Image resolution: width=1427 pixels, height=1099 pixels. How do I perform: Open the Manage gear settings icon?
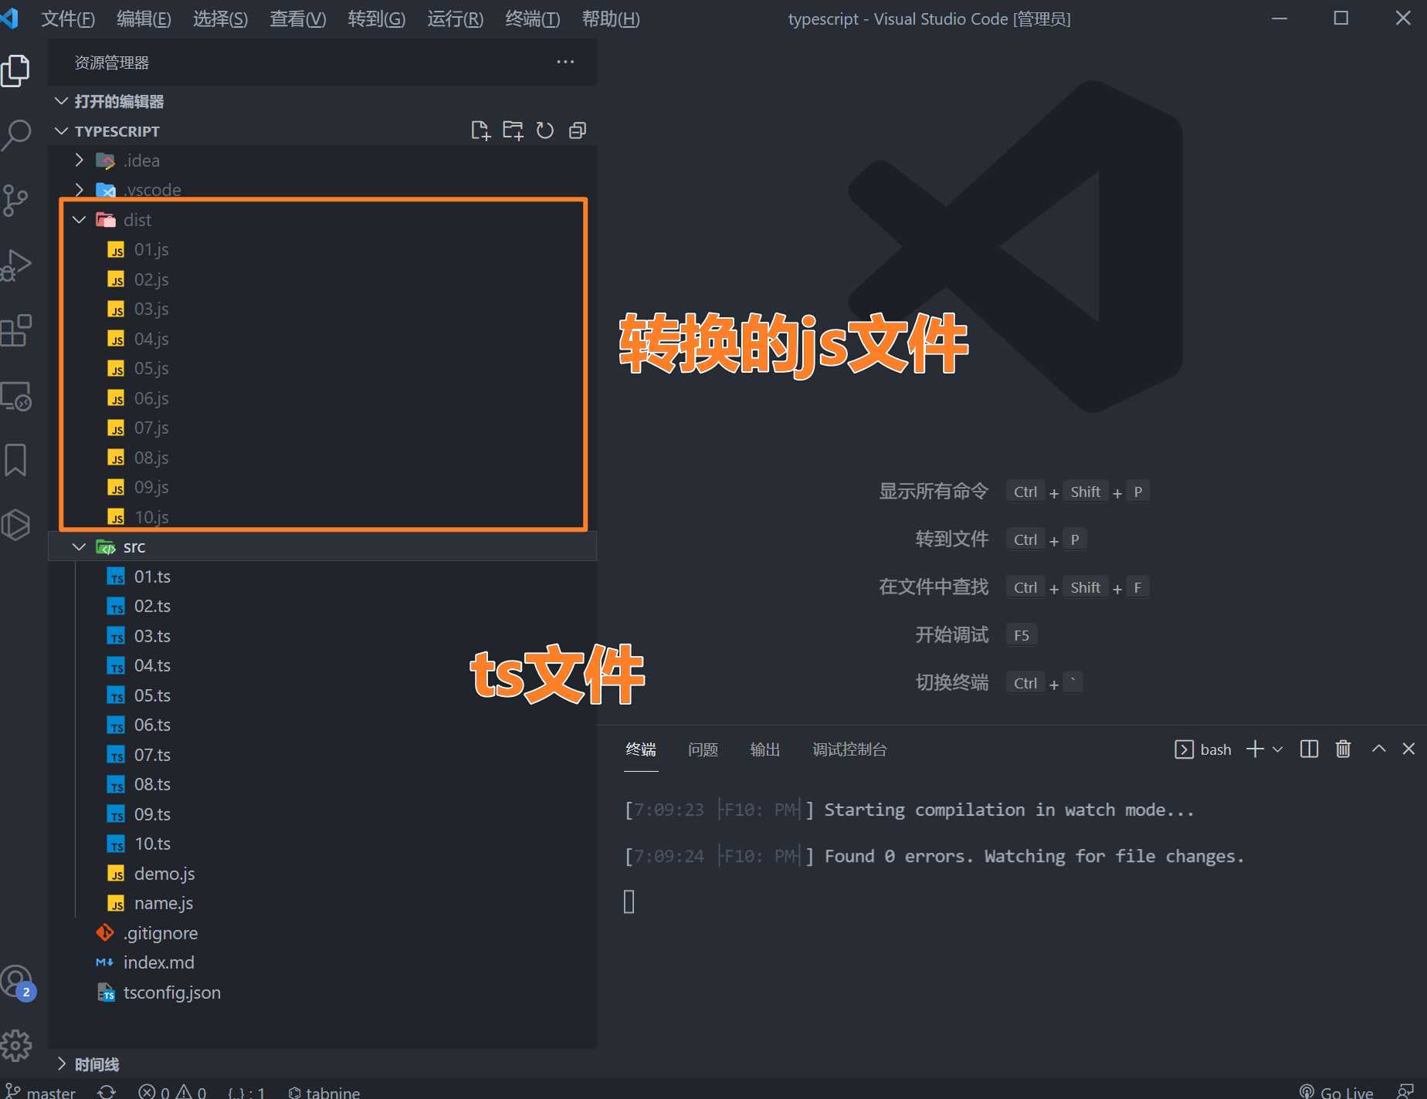pyautogui.click(x=15, y=1046)
